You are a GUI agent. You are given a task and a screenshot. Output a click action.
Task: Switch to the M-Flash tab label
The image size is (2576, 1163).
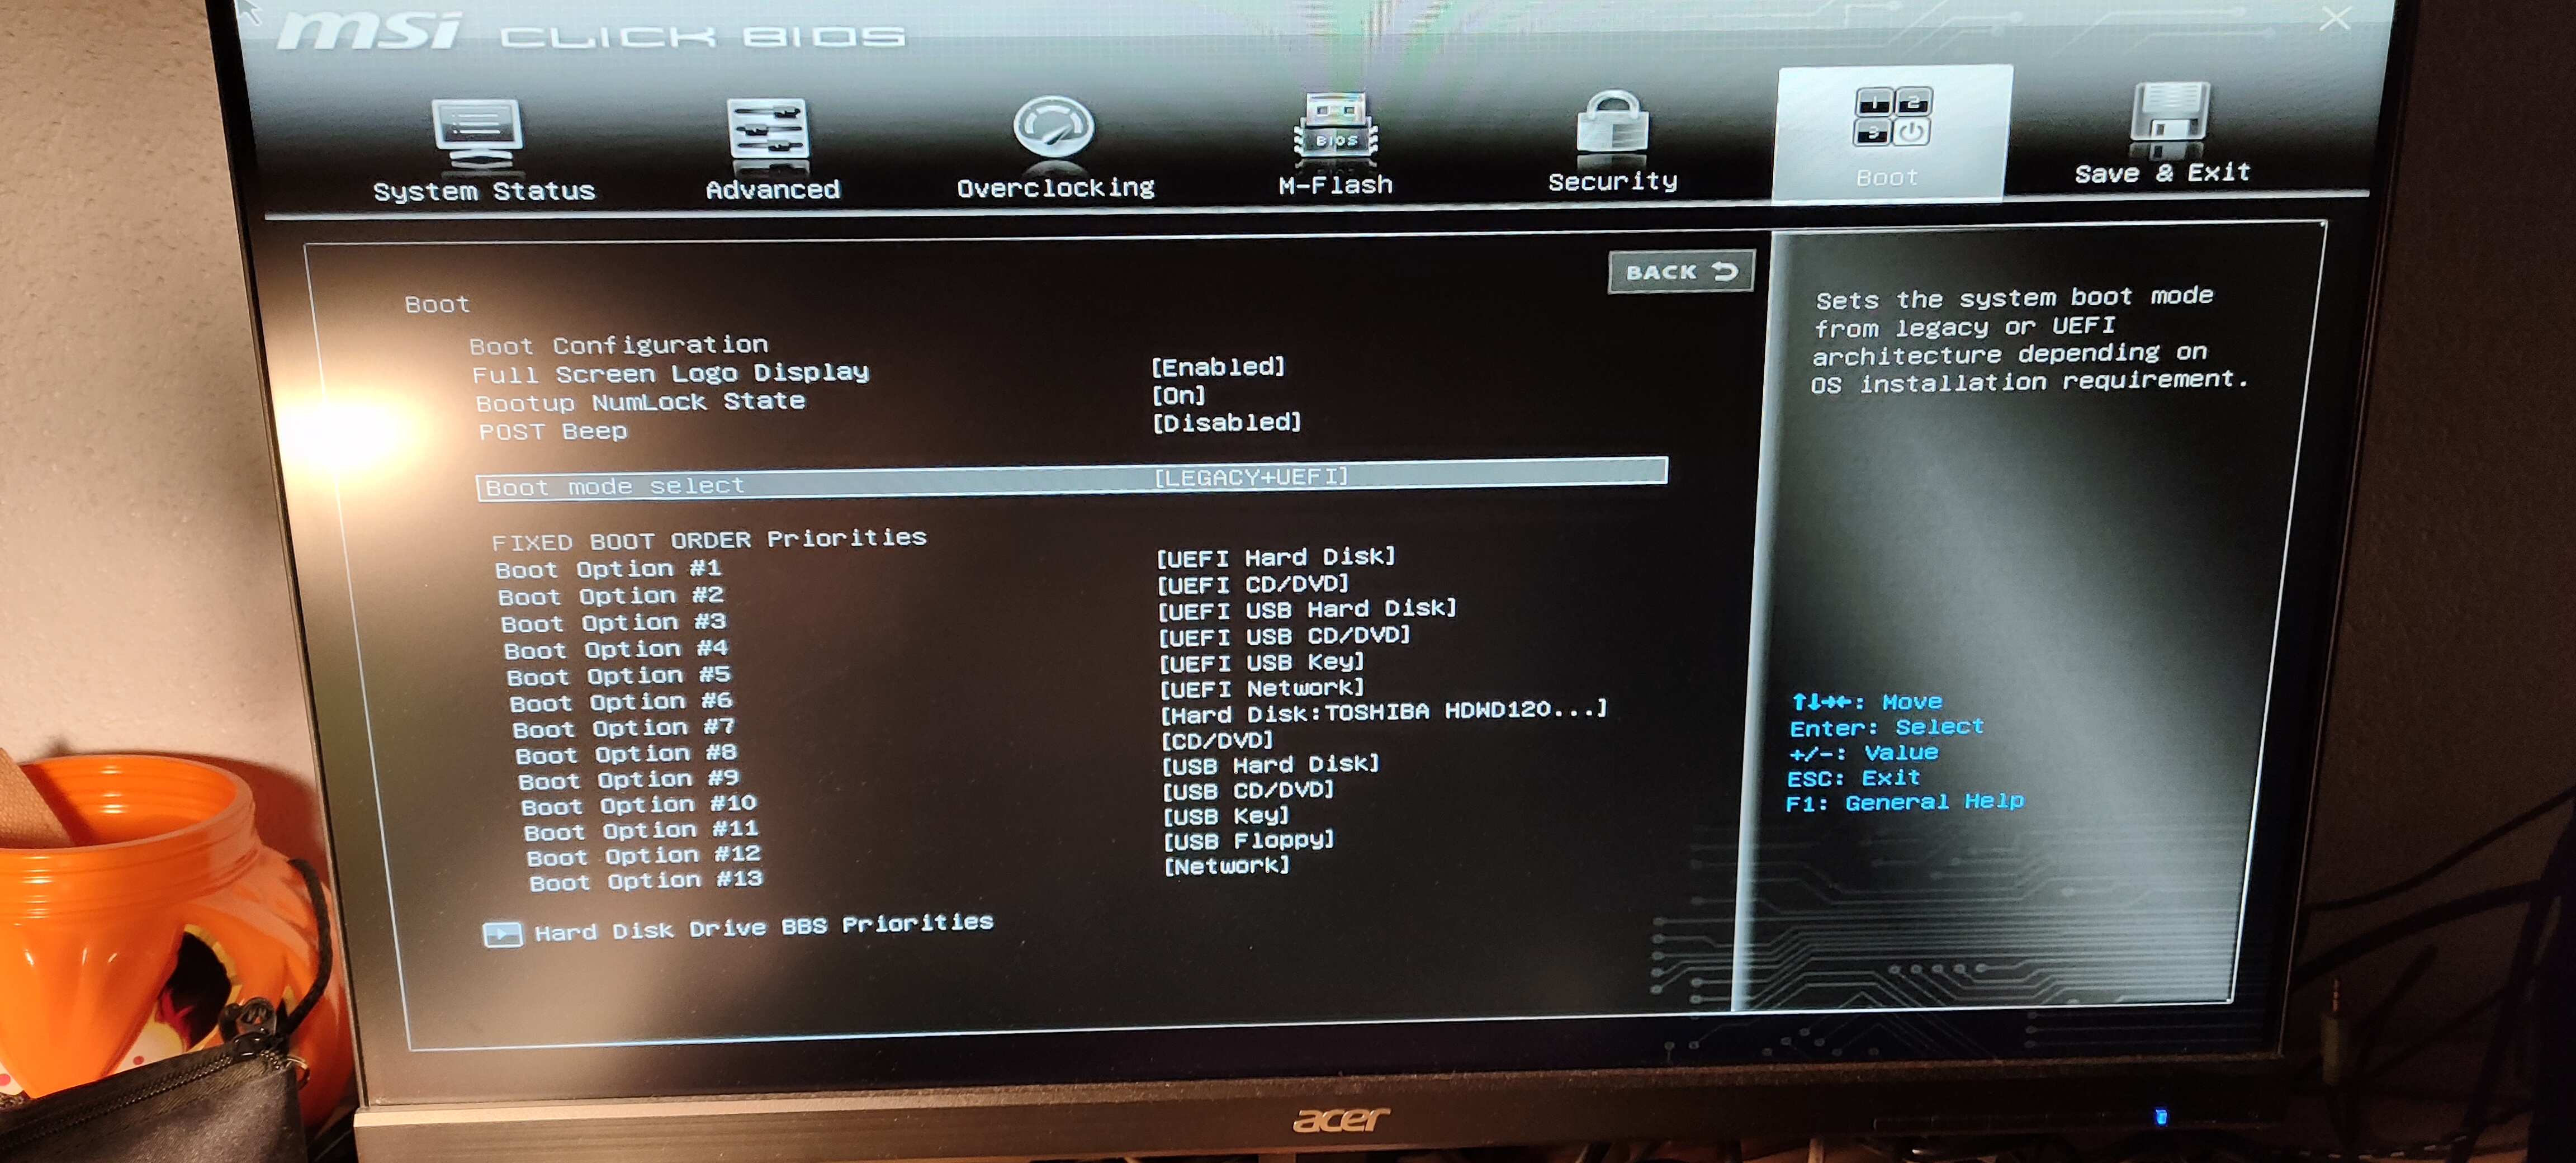(x=1335, y=184)
